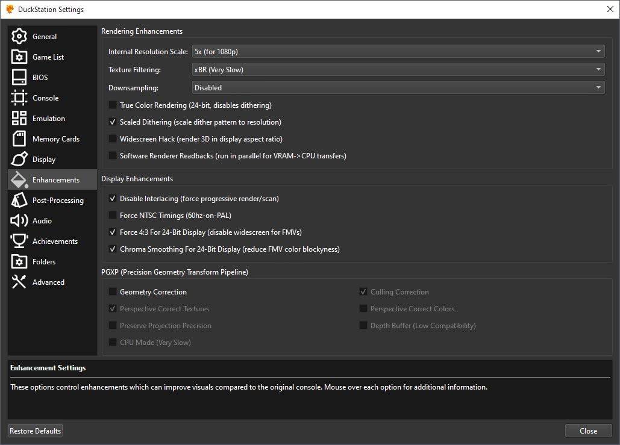620x445 pixels.
Task: Expand the Texture Filtering dropdown
Action: pyautogui.click(x=398, y=70)
